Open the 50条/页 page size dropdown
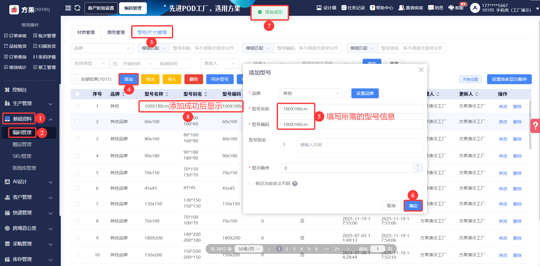The image size is (540, 266). point(249,249)
